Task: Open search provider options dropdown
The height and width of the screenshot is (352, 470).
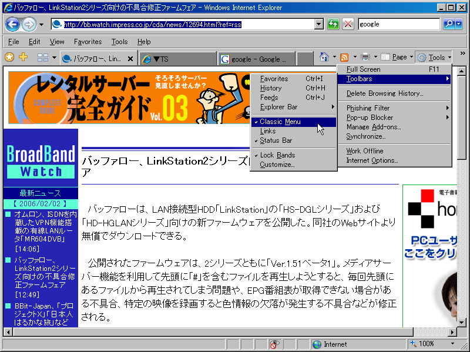Action: click(x=459, y=24)
